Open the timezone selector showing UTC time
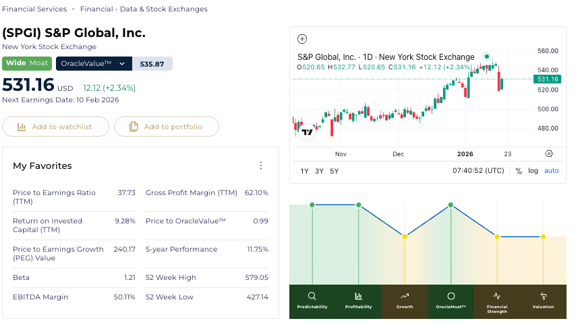Viewport: 578px width, 325px height. pyautogui.click(x=478, y=171)
